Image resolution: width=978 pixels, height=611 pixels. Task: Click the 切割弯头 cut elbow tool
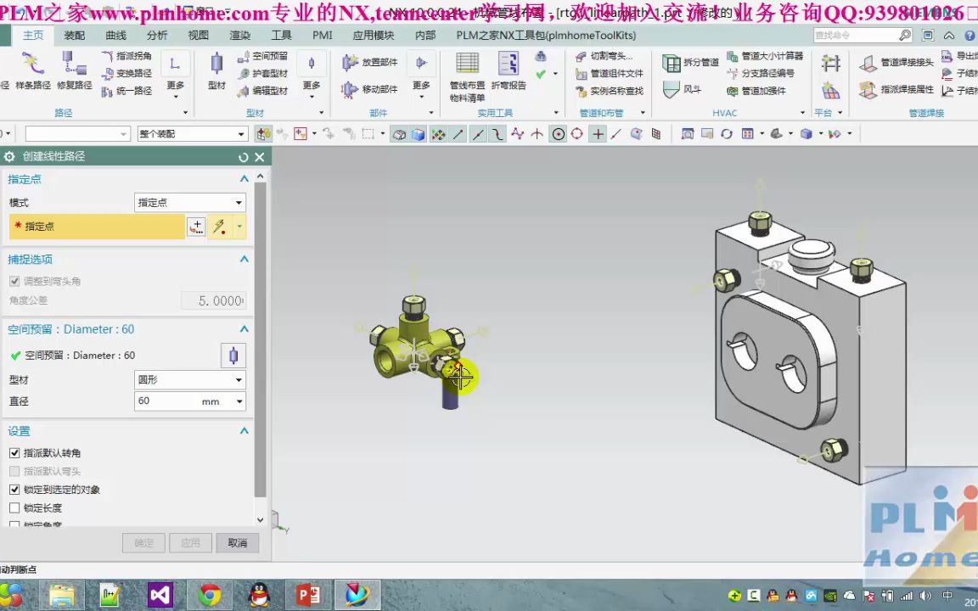(604, 55)
